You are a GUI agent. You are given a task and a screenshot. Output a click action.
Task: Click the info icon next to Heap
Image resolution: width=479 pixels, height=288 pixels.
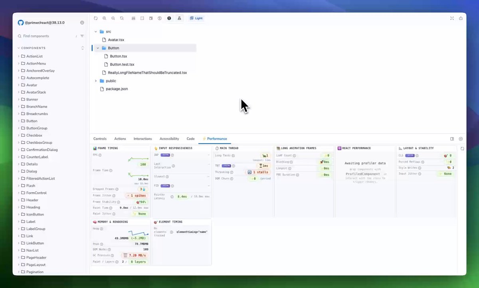click(101, 229)
